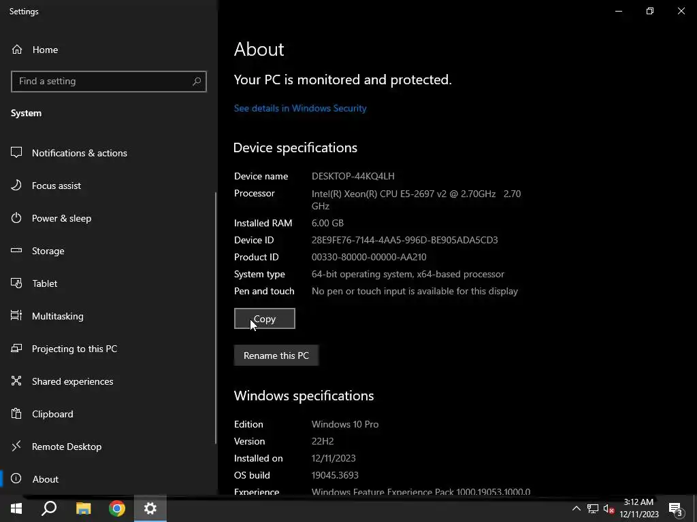This screenshot has height=522, width=697.
Task: Launch File Explorer from taskbar
Action: click(x=83, y=508)
